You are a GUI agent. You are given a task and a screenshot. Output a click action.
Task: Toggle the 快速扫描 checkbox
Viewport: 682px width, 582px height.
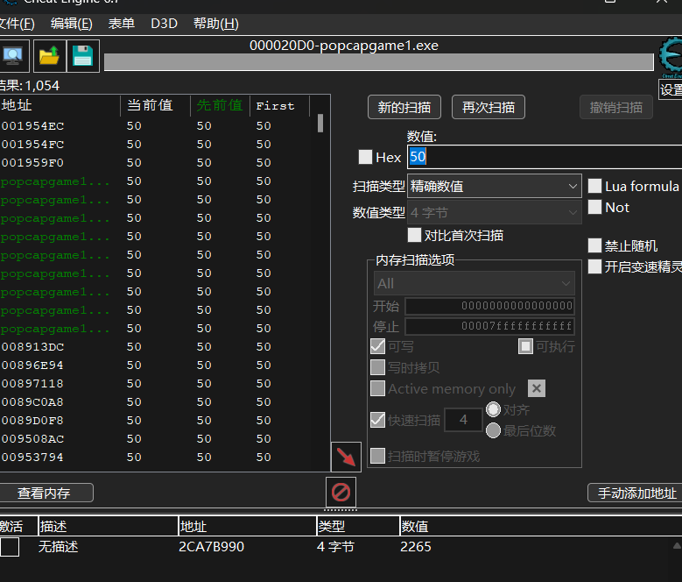tap(377, 420)
